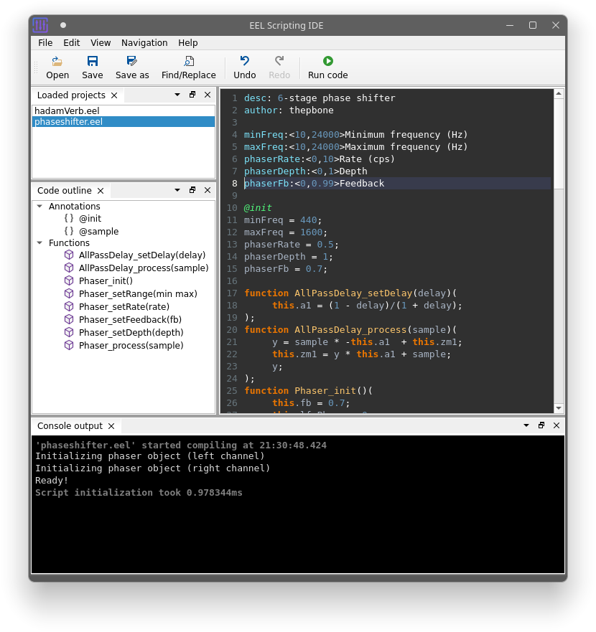Screen dimensions: 596x632
Task: Click the Save toolbar icon
Action: (x=92, y=62)
